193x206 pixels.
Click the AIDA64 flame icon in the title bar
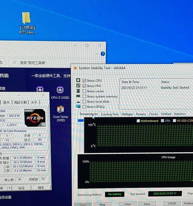[x=75, y=68]
